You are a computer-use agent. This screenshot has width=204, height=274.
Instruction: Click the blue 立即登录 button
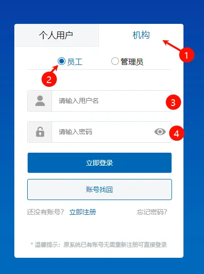(99, 163)
